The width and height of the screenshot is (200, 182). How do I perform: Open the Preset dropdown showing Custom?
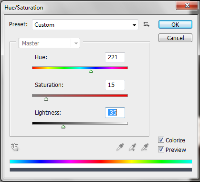pyautogui.click(x=85, y=25)
